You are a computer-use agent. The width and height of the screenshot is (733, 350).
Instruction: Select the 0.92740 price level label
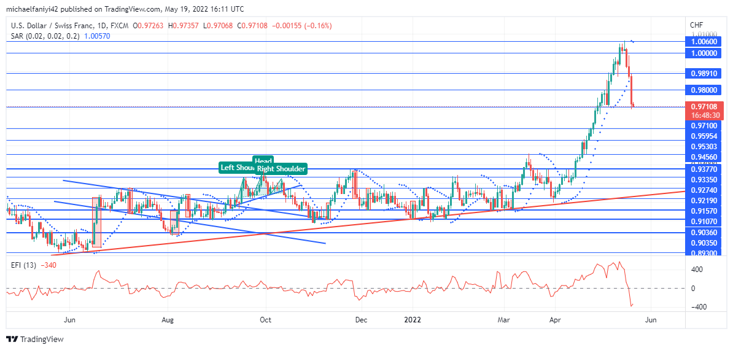[x=704, y=190]
